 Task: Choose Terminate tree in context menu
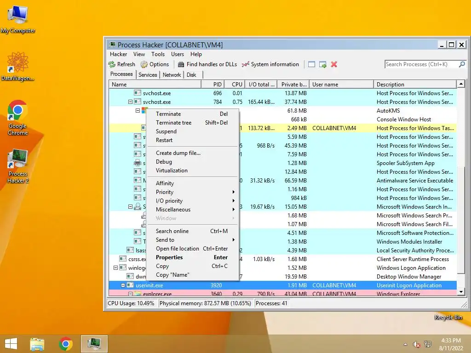(192, 122)
